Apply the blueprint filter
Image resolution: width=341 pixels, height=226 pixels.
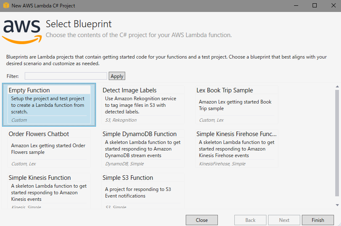(117, 76)
